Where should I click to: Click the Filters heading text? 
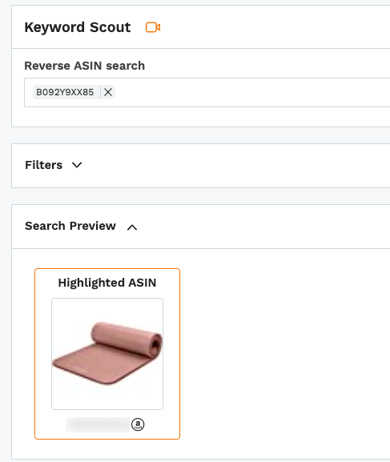pos(43,165)
